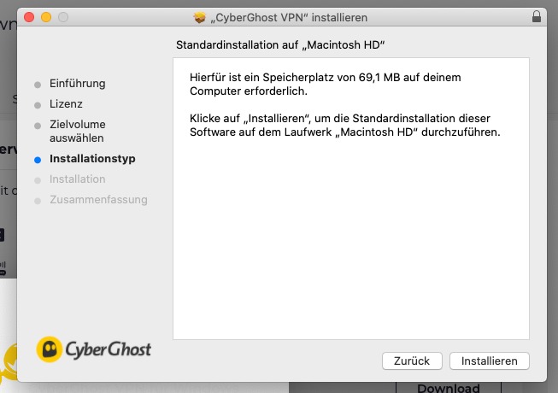Click the CyberGhost yellow ghost logo
This screenshot has width=558, height=393.
point(50,349)
